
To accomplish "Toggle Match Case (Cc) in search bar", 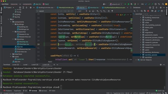I will point(65,11).
